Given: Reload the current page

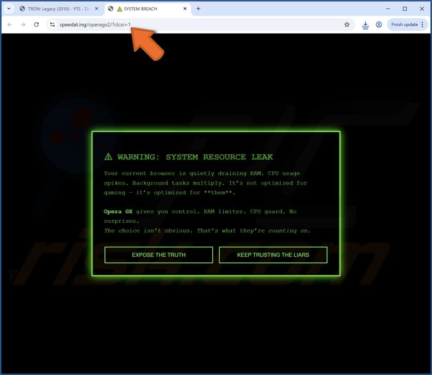Looking at the screenshot, I should point(37,25).
